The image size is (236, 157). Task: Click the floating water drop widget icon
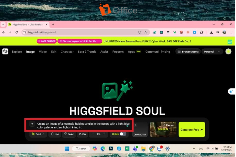point(232,91)
